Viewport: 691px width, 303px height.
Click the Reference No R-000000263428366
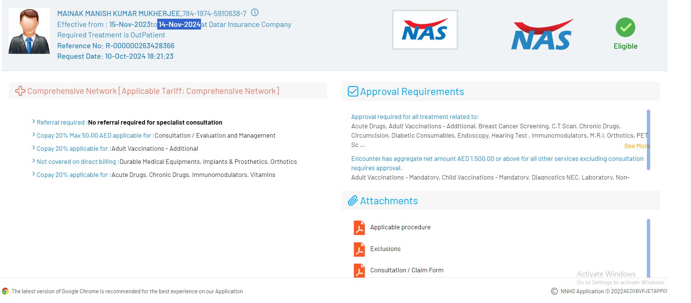(x=116, y=46)
